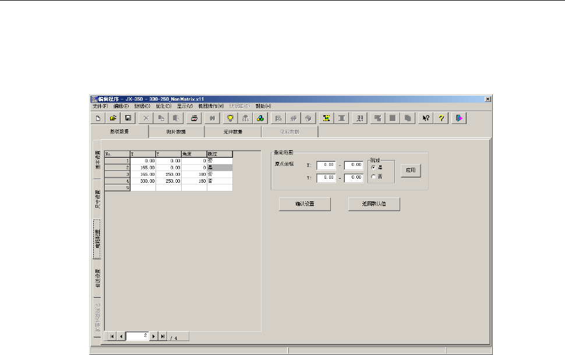This screenshot has width=565, height=355.
Task: Open the 文件(F) menu
Action: [x=101, y=106]
